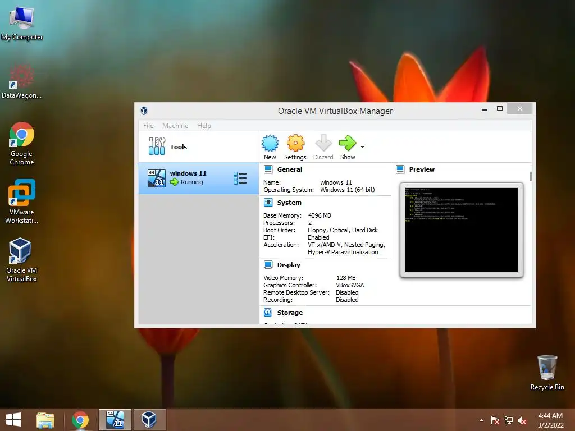Image resolution: width=575 pixels, height=431 pixels.
Task: Click the VM preview thumbnail
Action: click(x=462, y=230)
